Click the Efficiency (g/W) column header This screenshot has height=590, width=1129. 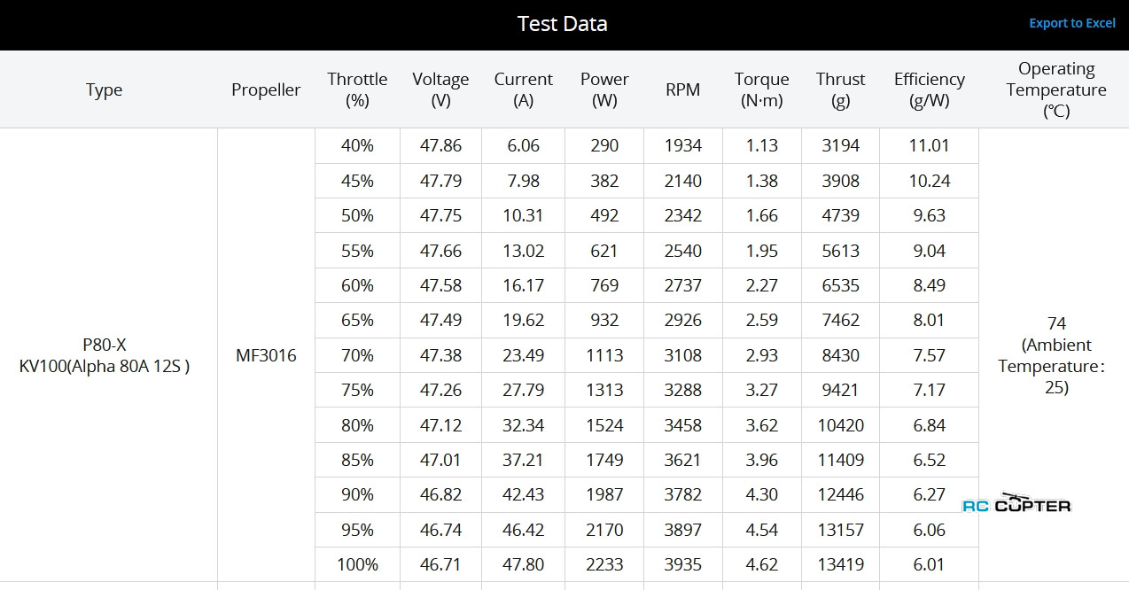pos(929,89)
